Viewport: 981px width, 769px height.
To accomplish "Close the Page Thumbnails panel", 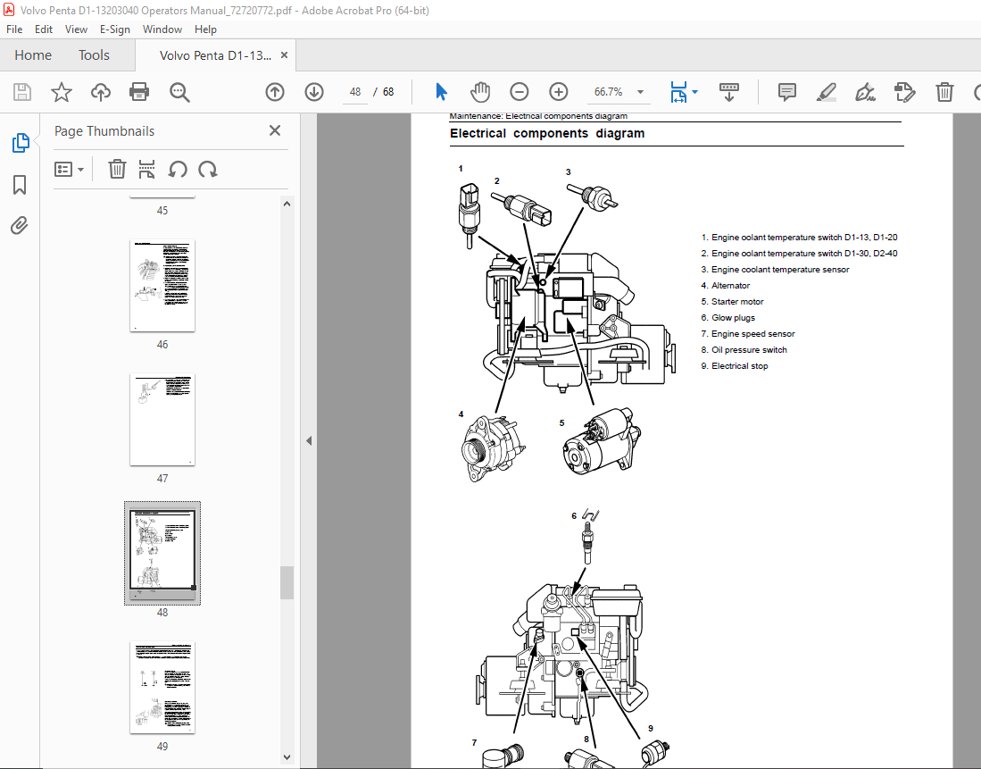I will point(275,130).
